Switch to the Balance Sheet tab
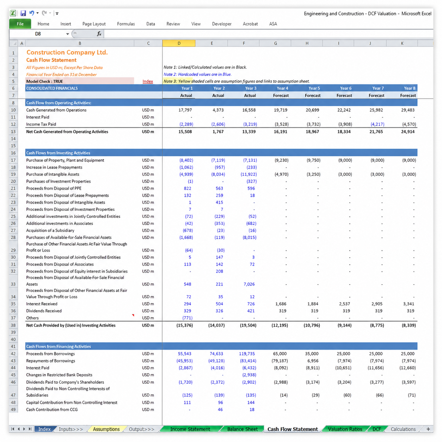 tap(243, 429)
